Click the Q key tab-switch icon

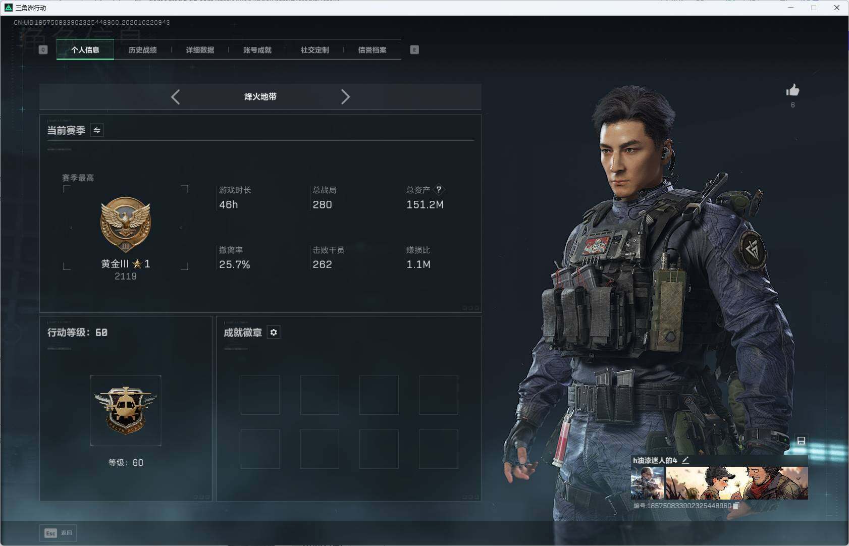[x=43, y=49]
